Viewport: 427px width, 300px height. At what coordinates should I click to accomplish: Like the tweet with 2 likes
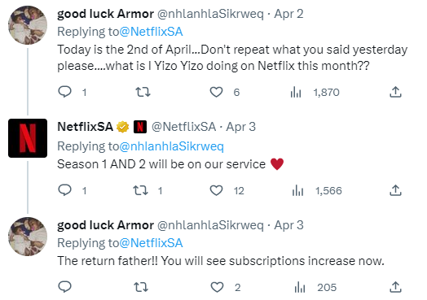[x=217, y=287]
